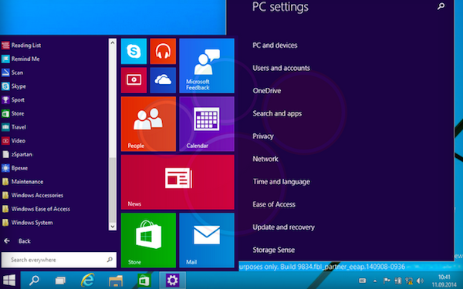The image size is (463, 289).
Task: Open Store from the taskbar
Action: [144, 281]
